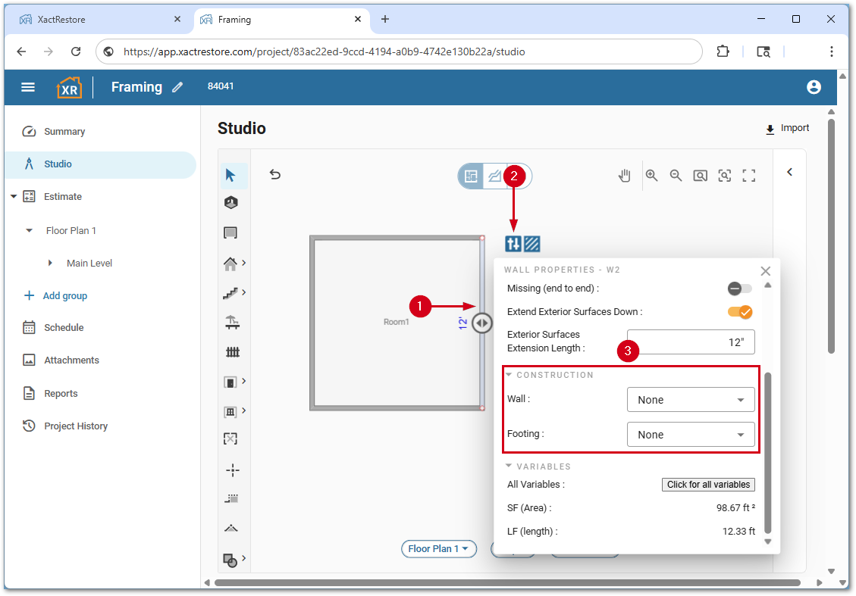Click the pencil icon to rename Framing
Image resolution: width=856 pixels, height=596 pixels.
177,87
